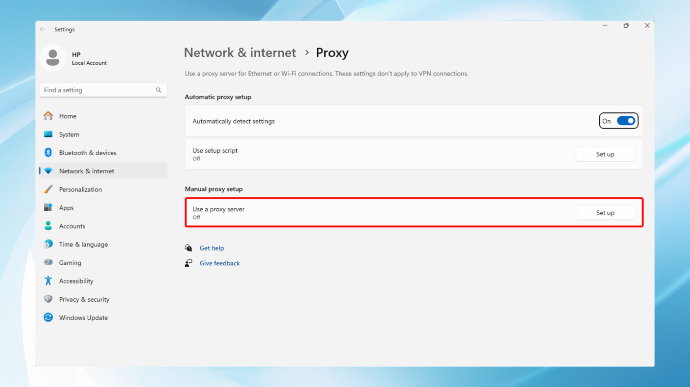690x387 pixels.
Task: Open the Time & language section
Action: click(x=83, y=244)
